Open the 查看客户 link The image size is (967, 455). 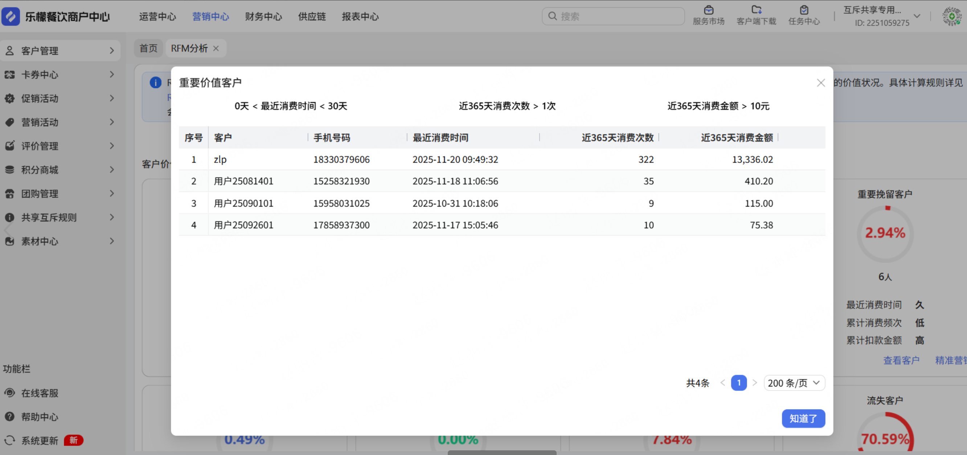point(901,360)
